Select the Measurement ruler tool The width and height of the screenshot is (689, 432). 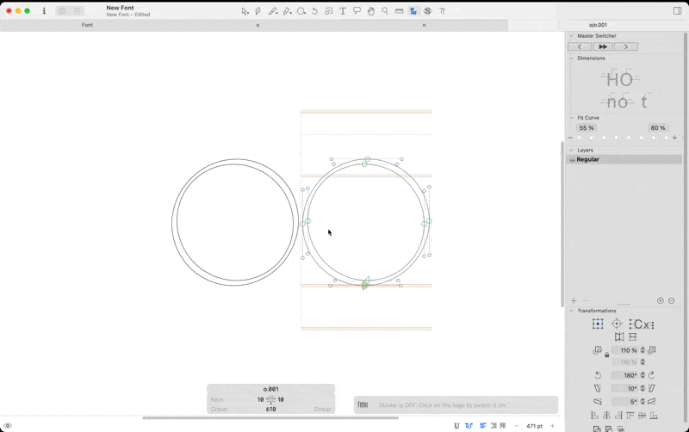(399, 11)
